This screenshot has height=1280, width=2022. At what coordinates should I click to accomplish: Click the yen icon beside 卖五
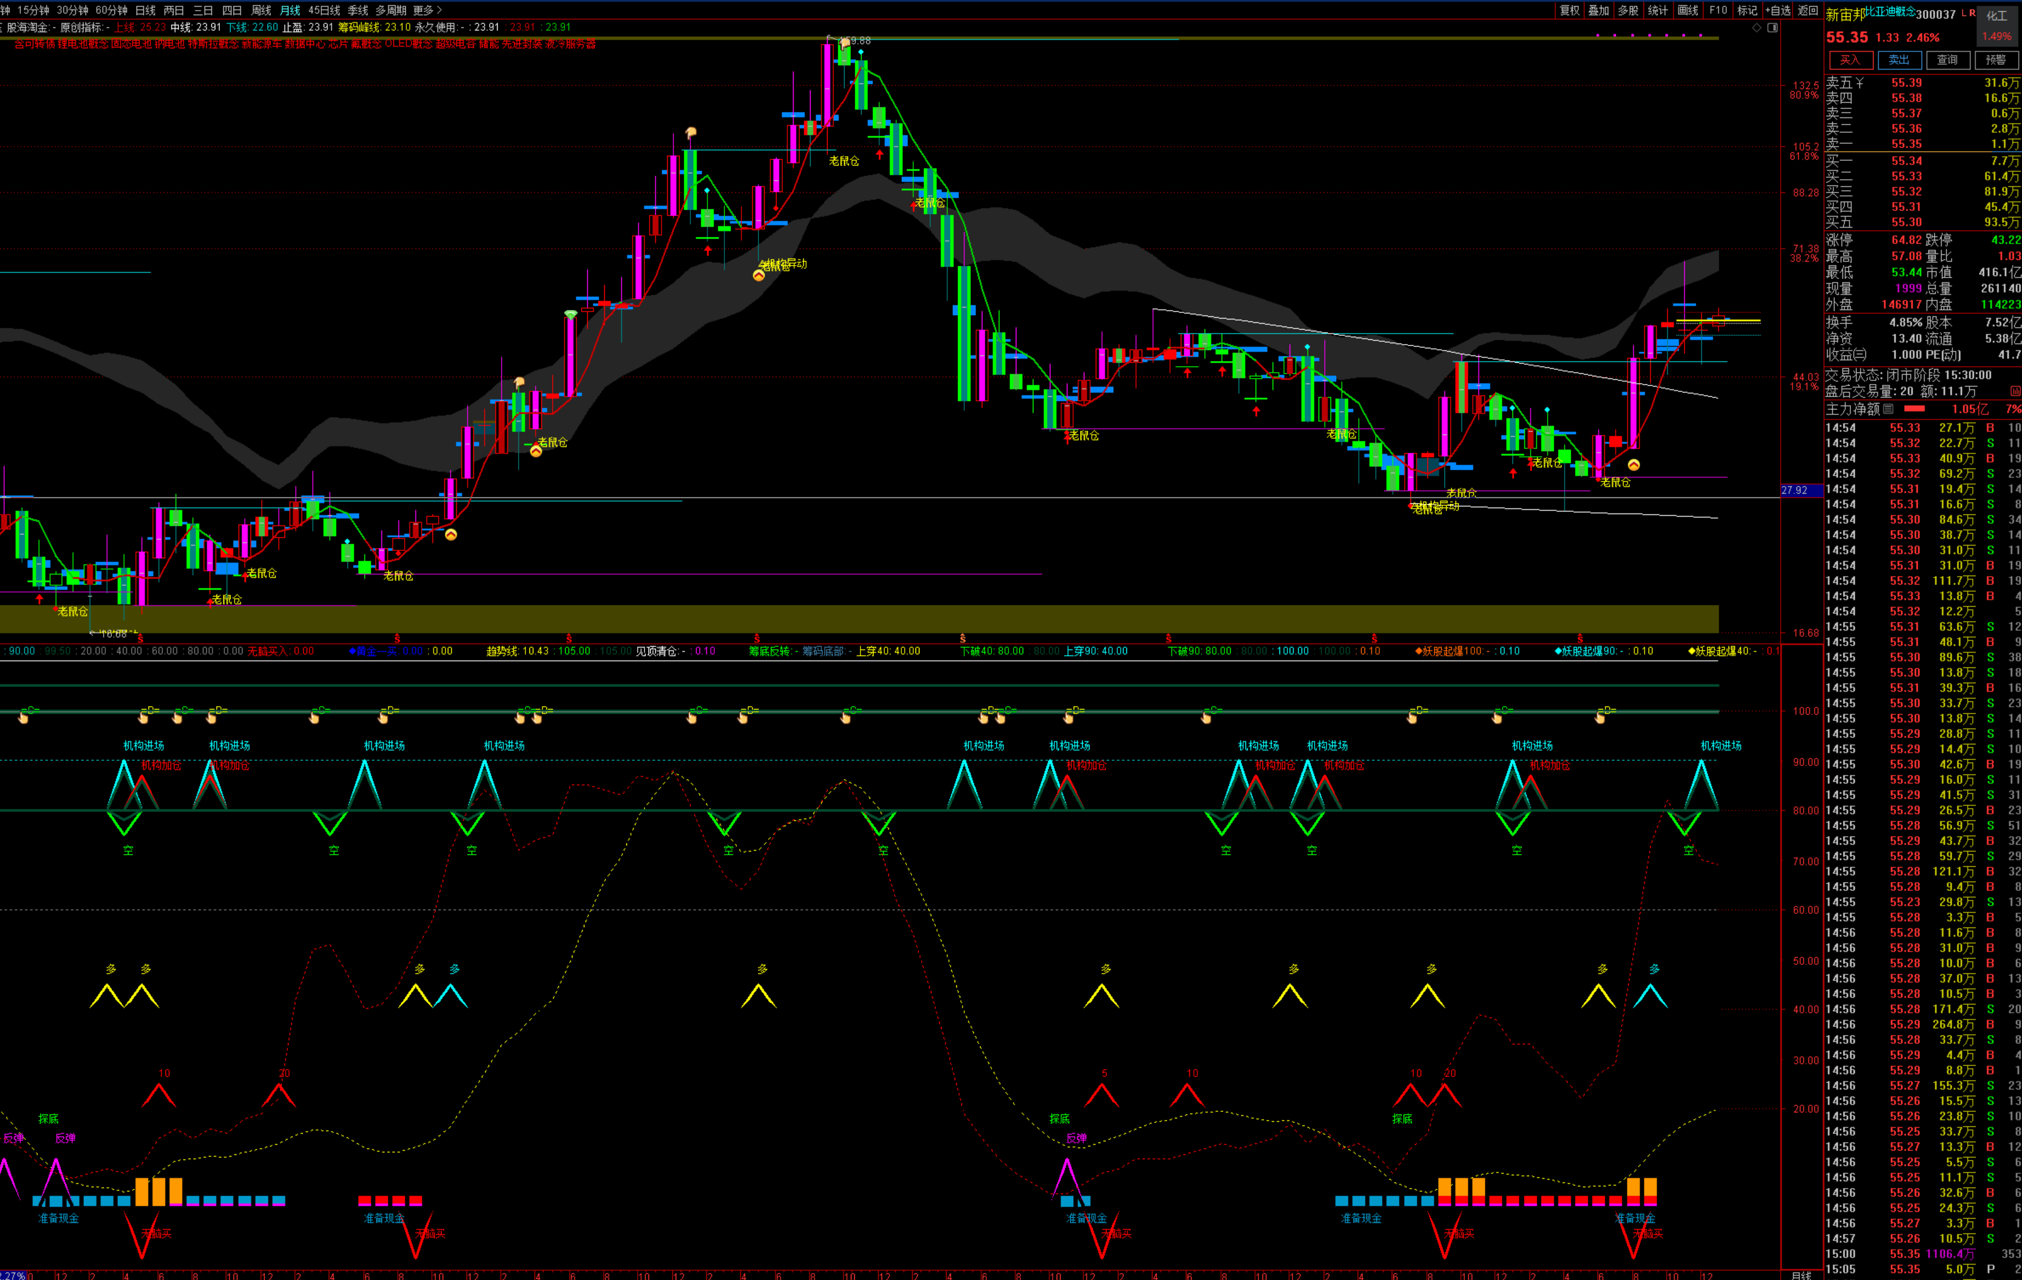[1860, 82]
